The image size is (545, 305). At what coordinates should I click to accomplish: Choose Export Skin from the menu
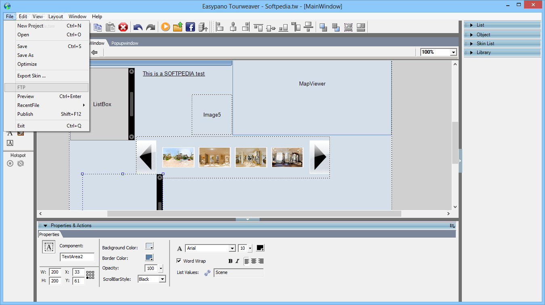click(x=46, y=76)
